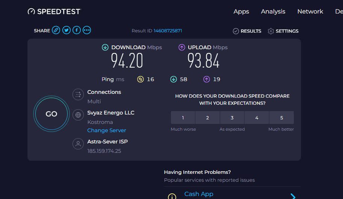This screenshot has width=343, height=199.
Task: Click the Settings gear icon
Action: coord(271,31)
